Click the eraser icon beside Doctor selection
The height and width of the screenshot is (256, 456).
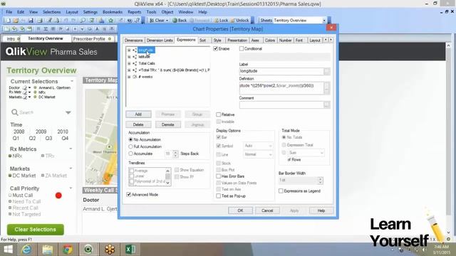25,87
